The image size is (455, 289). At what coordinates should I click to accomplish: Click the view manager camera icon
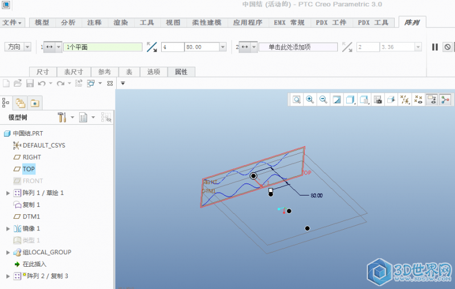point(378,100)
